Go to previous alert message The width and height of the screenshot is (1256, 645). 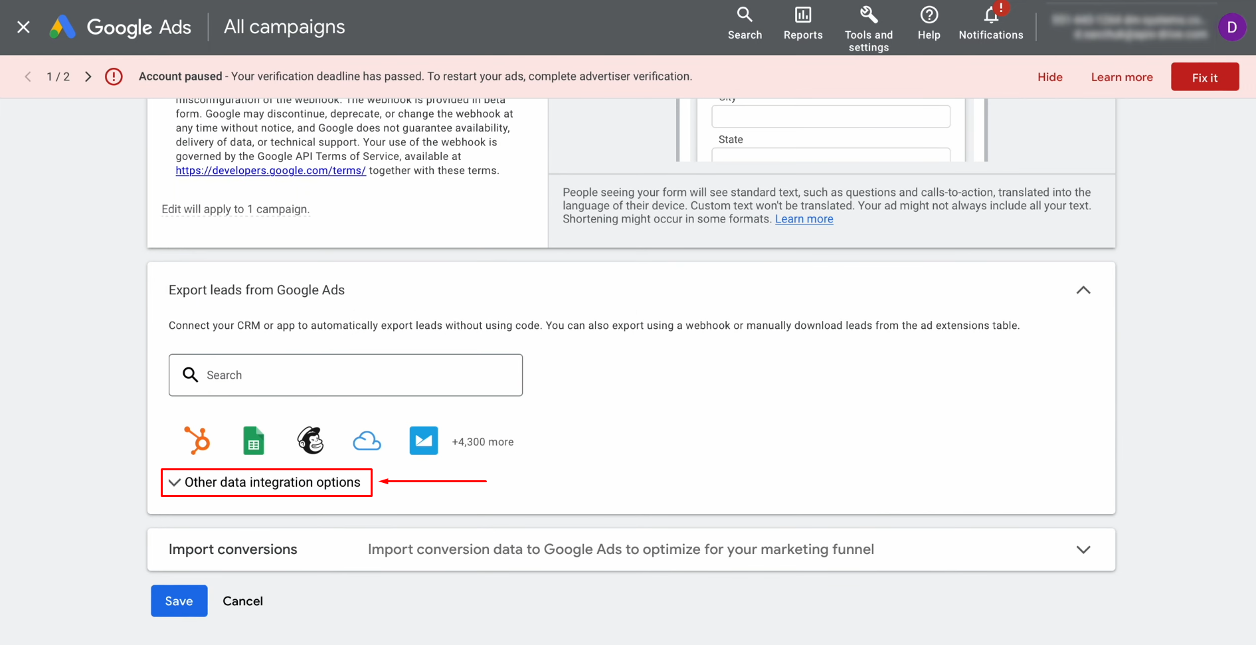28,76
